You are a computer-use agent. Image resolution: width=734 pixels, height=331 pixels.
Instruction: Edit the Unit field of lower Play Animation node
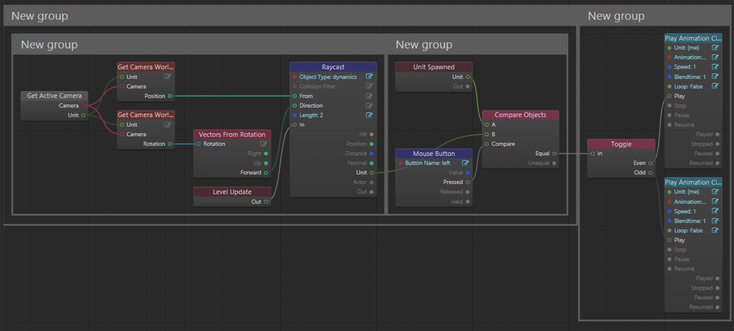pyautogui.click(x=715, y=192)
